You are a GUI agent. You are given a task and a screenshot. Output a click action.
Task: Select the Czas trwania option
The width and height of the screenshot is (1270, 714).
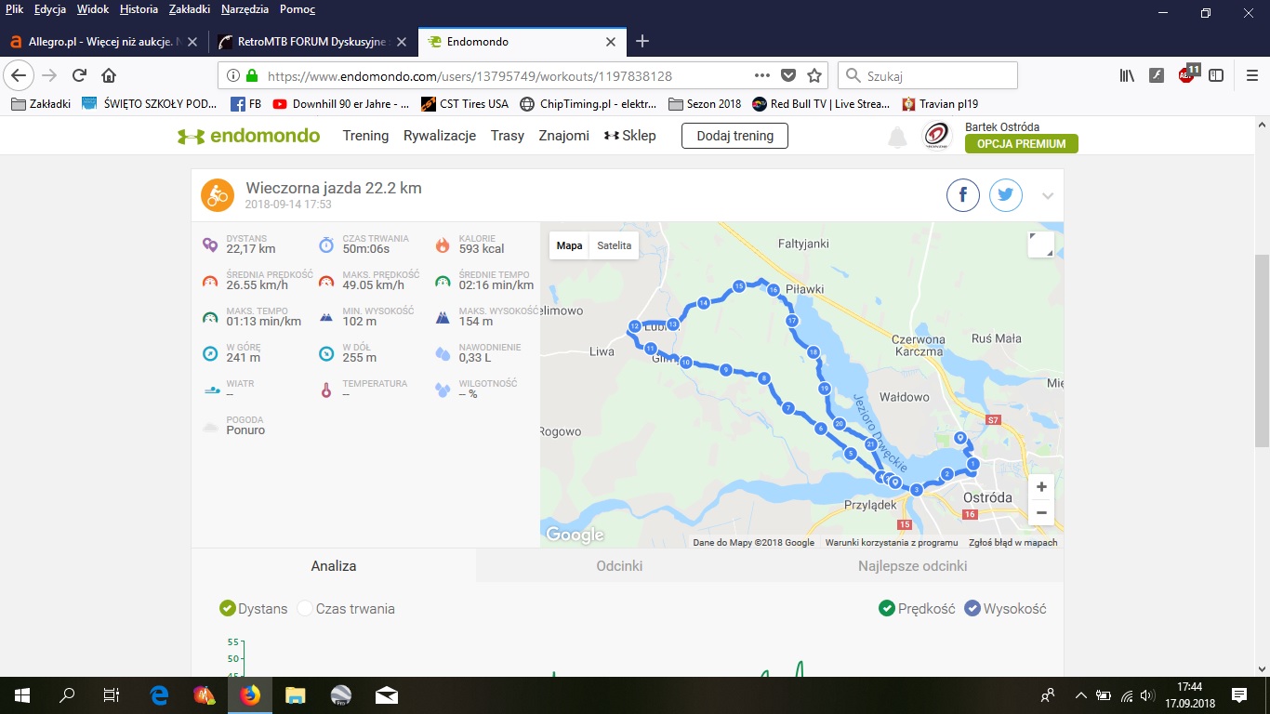pyautogui.click(x=305, y=609)
